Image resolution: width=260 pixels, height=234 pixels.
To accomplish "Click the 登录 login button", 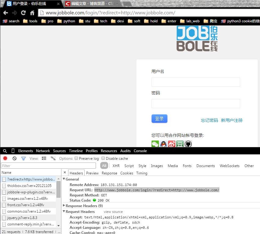I will [159, 119].
